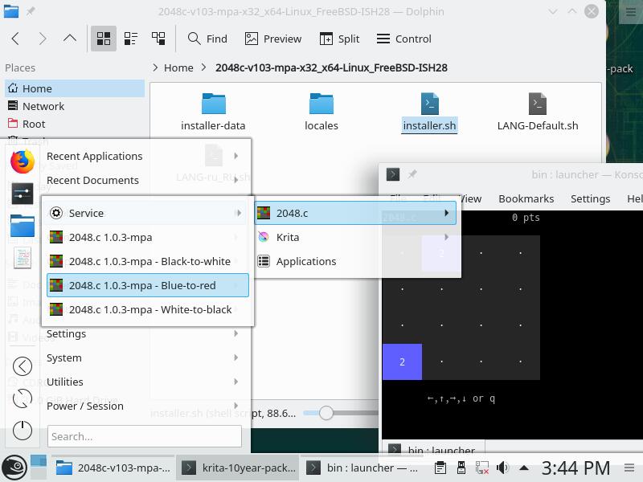Open the system settings favorite icon
The height and width of the screenshot is (482, 643).
(x=23, y=194)
